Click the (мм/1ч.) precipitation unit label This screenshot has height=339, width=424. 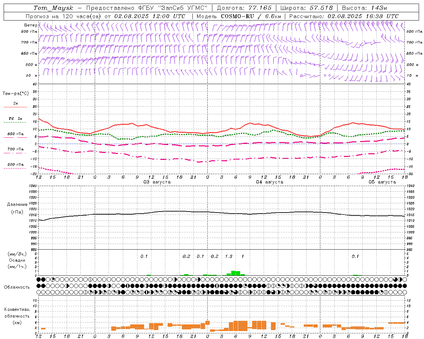(x=17, y=266)
